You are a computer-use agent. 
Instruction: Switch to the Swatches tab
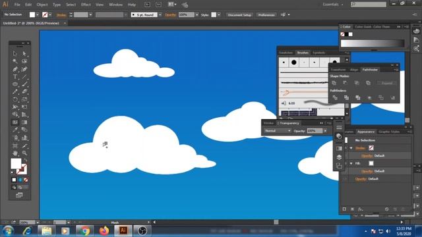point(286,53)
